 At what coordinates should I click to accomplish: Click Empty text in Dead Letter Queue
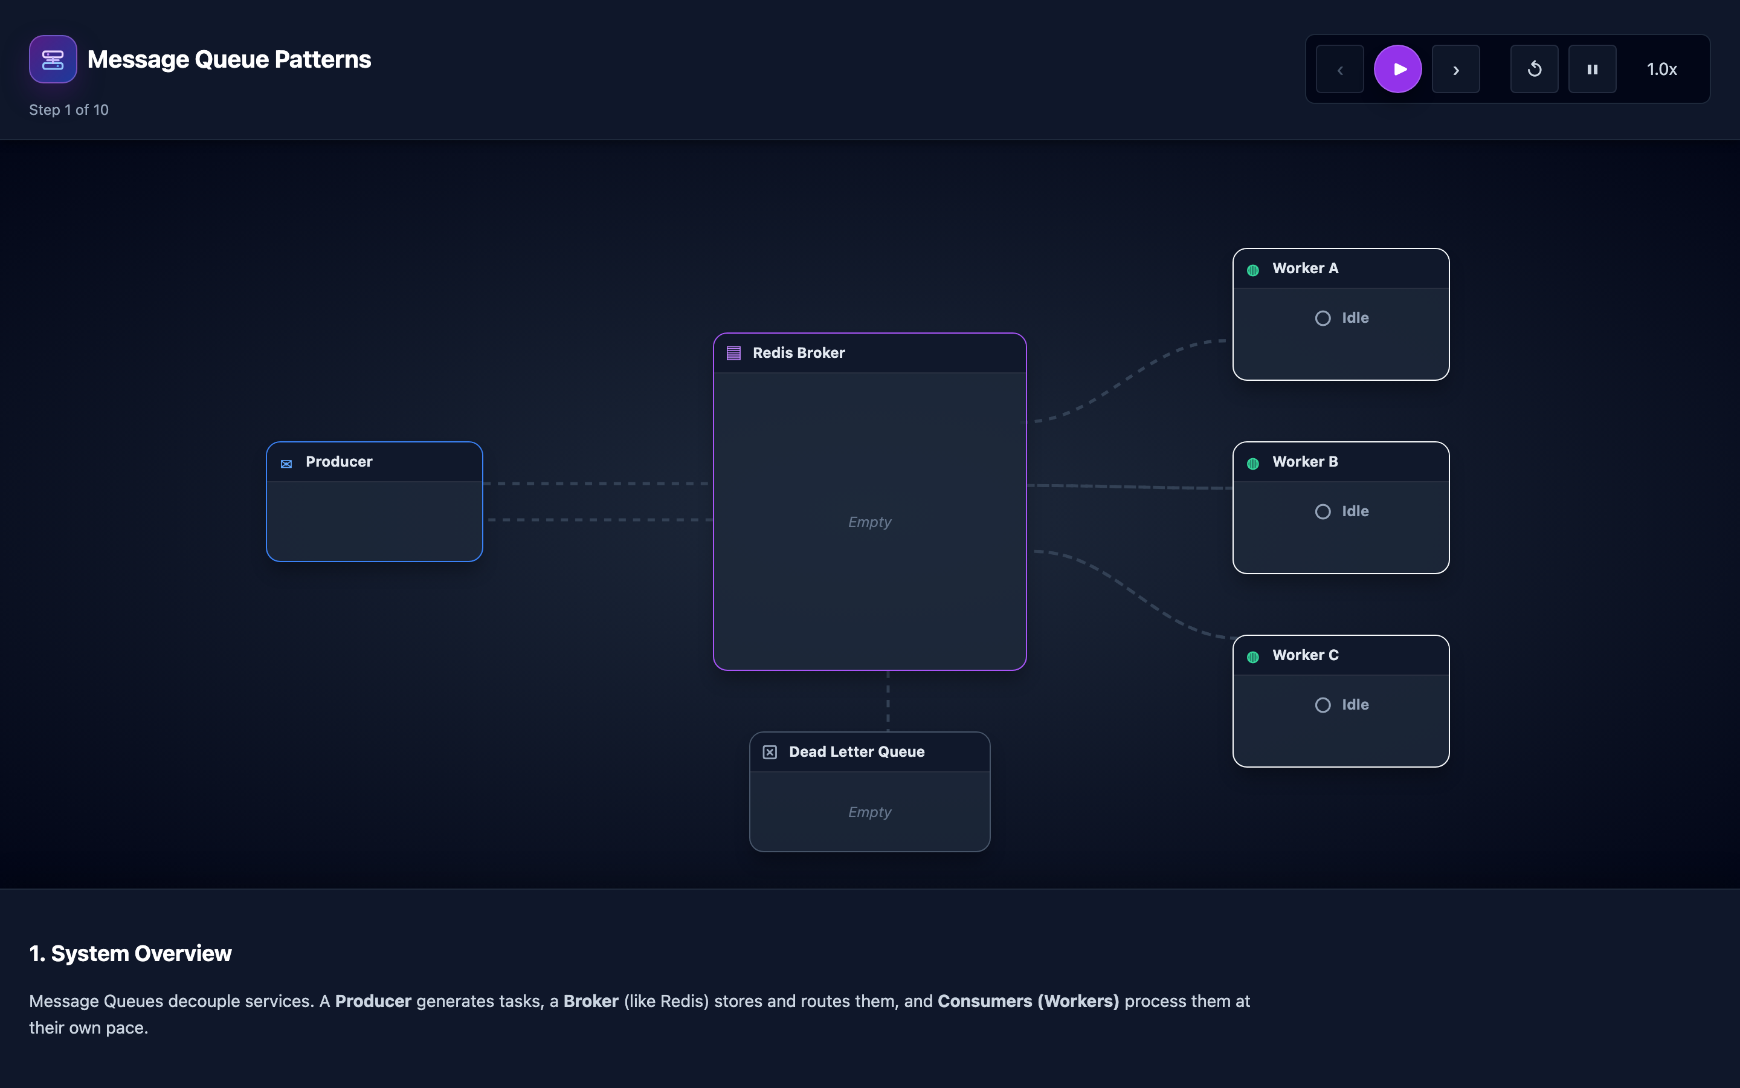[869, 812]
